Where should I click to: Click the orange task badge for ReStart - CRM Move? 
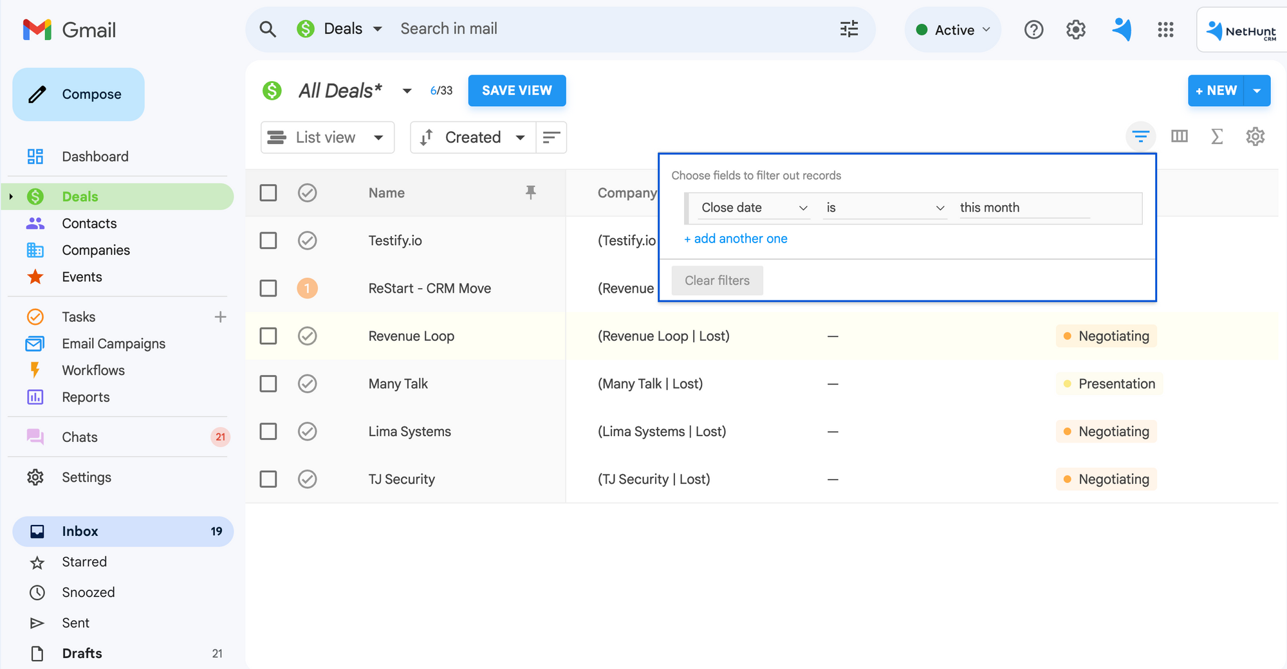(308, 288)
